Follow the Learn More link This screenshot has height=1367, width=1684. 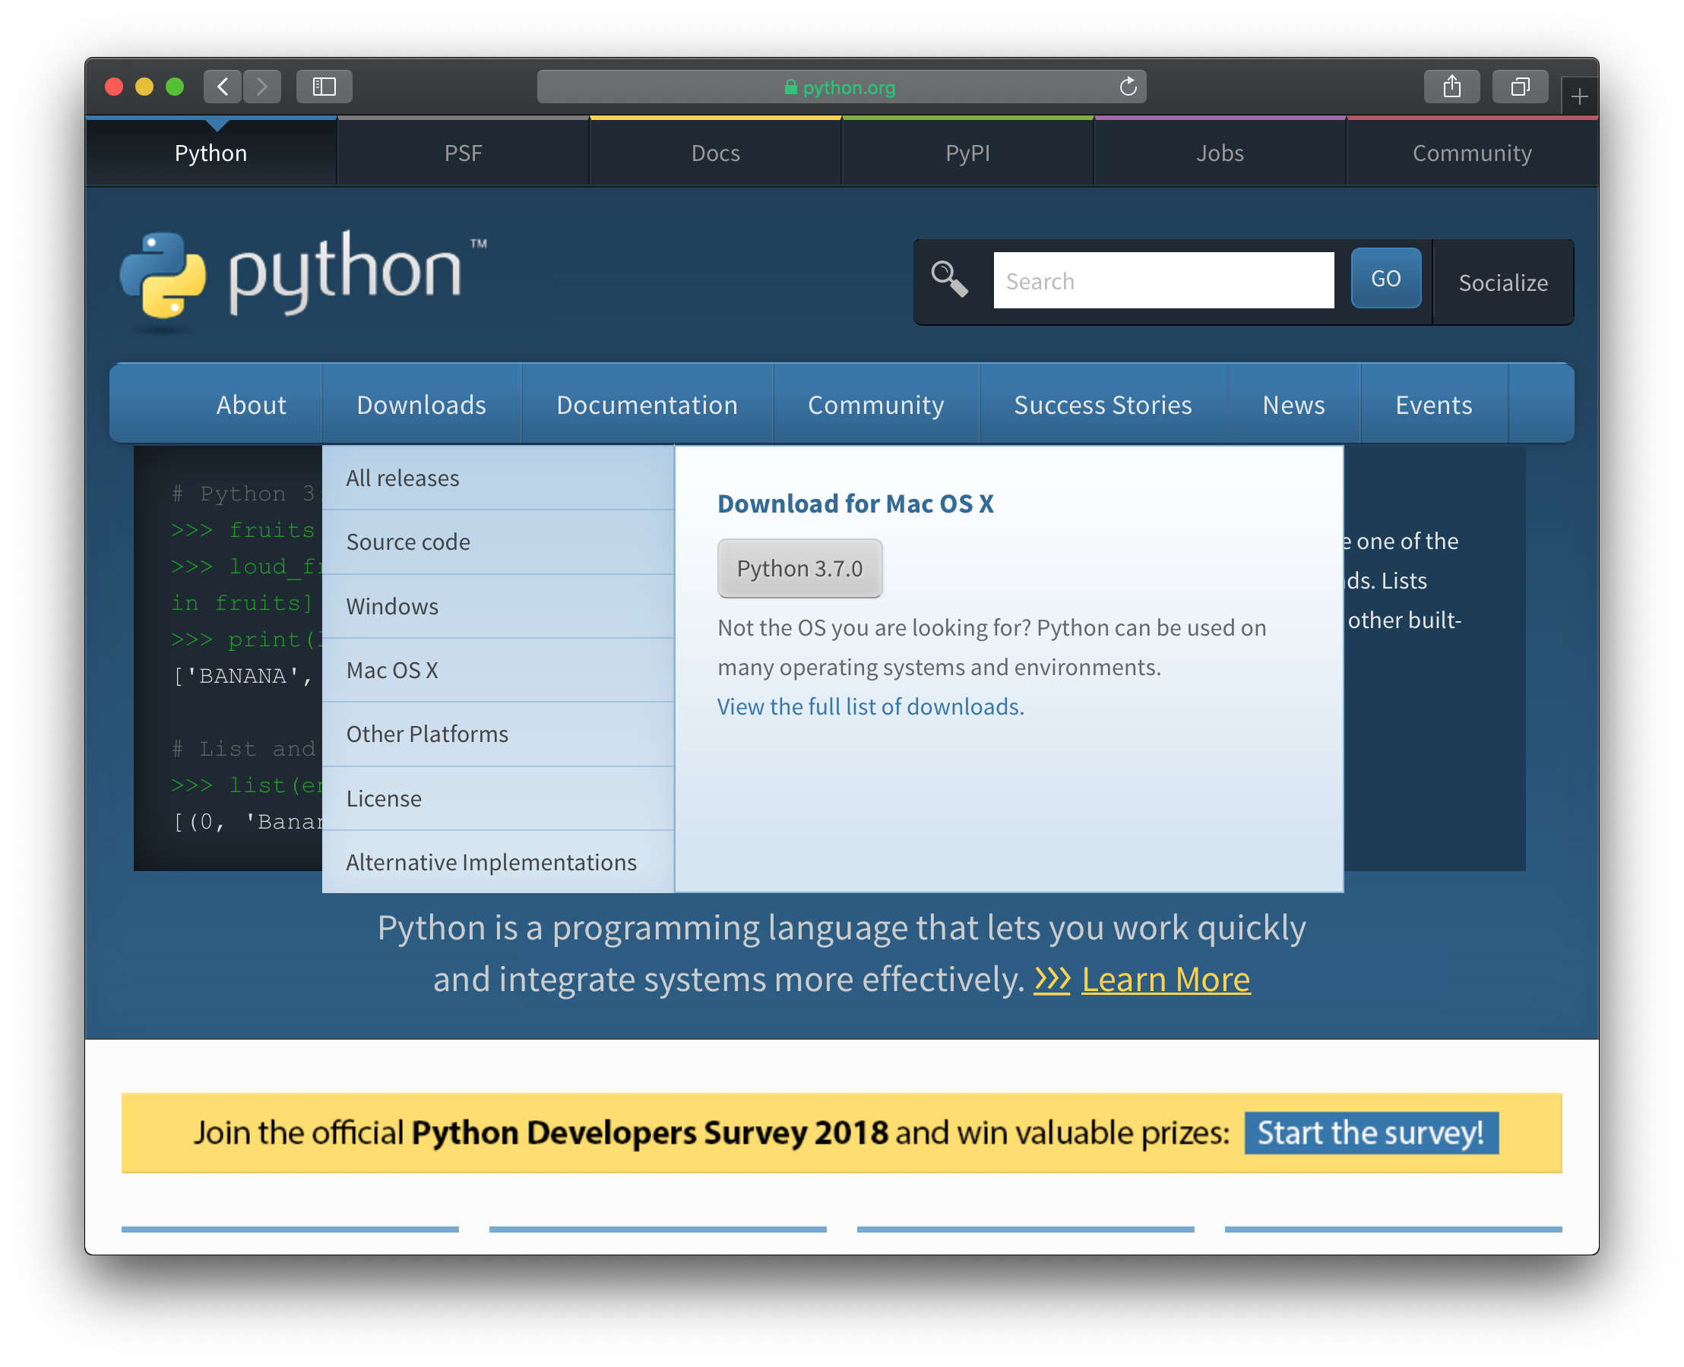pos(1166,980)
